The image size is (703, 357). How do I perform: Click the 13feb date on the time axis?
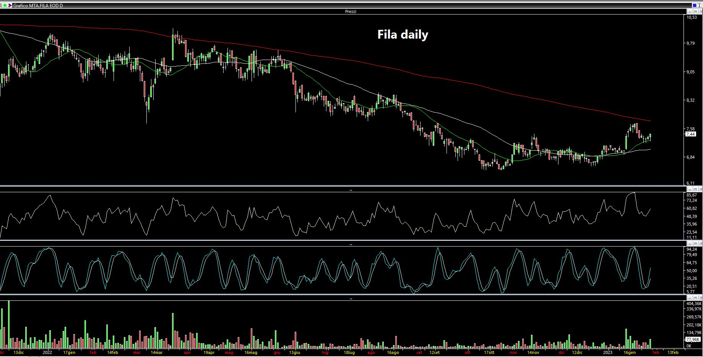click(673, 352)
